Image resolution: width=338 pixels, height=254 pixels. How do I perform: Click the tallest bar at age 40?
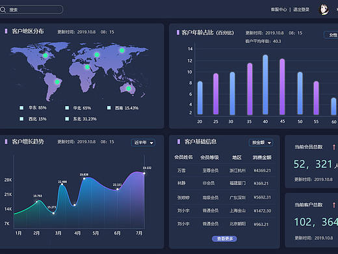(265, 85)
